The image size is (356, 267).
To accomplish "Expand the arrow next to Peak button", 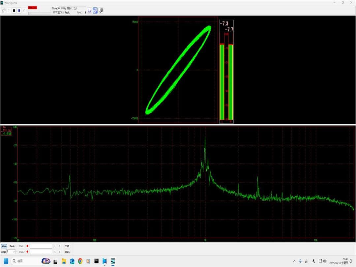I will pyautogui.click(x=17, y=246).
